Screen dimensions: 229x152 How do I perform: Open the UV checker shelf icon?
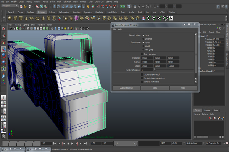171,18
